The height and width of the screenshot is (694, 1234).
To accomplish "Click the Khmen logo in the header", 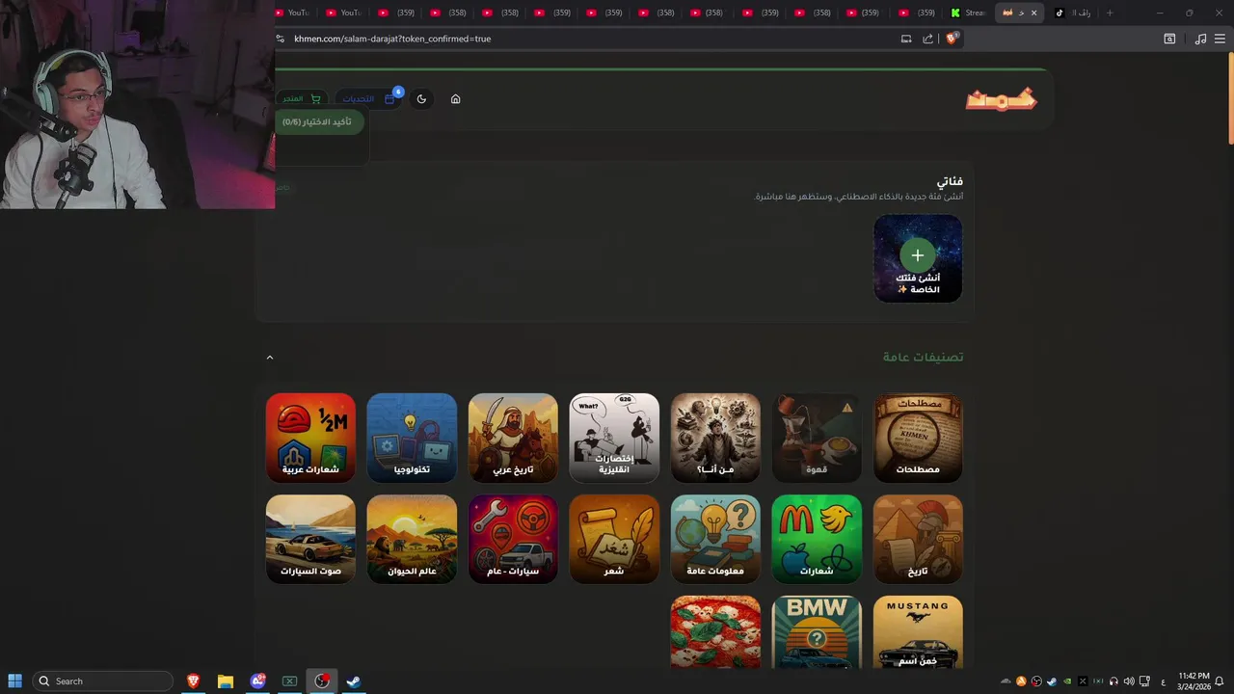I will (1001, 99).
